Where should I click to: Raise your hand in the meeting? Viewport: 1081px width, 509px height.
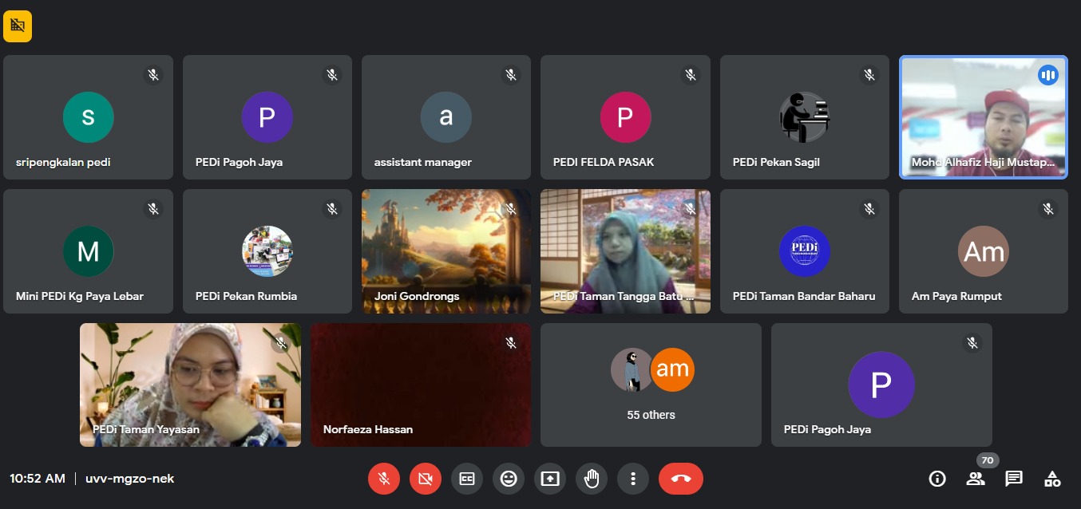[592, 479]
